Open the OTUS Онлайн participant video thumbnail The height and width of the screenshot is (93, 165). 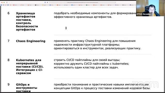tap(151, 8)
